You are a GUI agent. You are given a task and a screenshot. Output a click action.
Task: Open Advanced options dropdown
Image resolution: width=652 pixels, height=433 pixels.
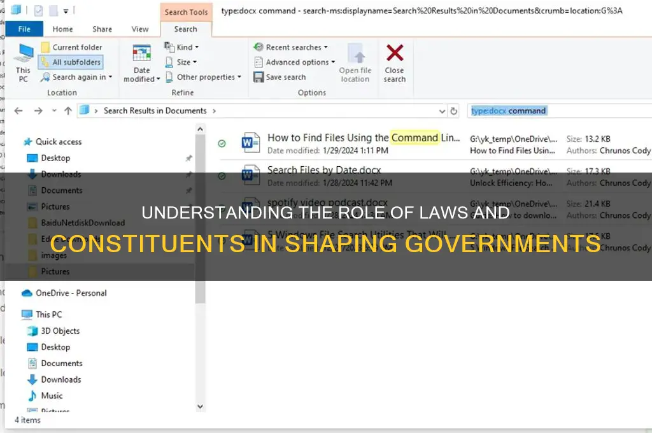(x=294, y=62)
